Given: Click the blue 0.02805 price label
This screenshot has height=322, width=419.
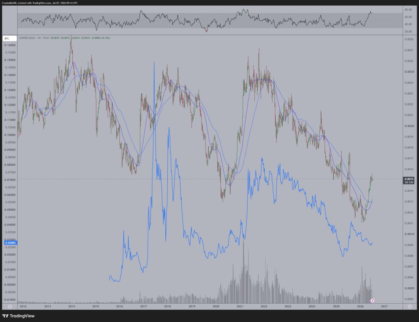Looking at the screenshot, I should 11,243.
